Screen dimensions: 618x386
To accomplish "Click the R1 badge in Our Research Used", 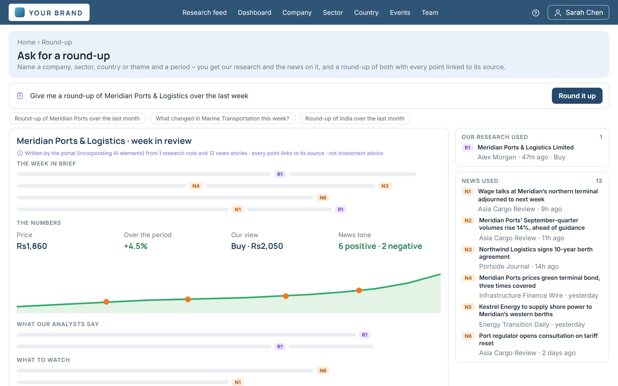I will click(x=468, y=148).
